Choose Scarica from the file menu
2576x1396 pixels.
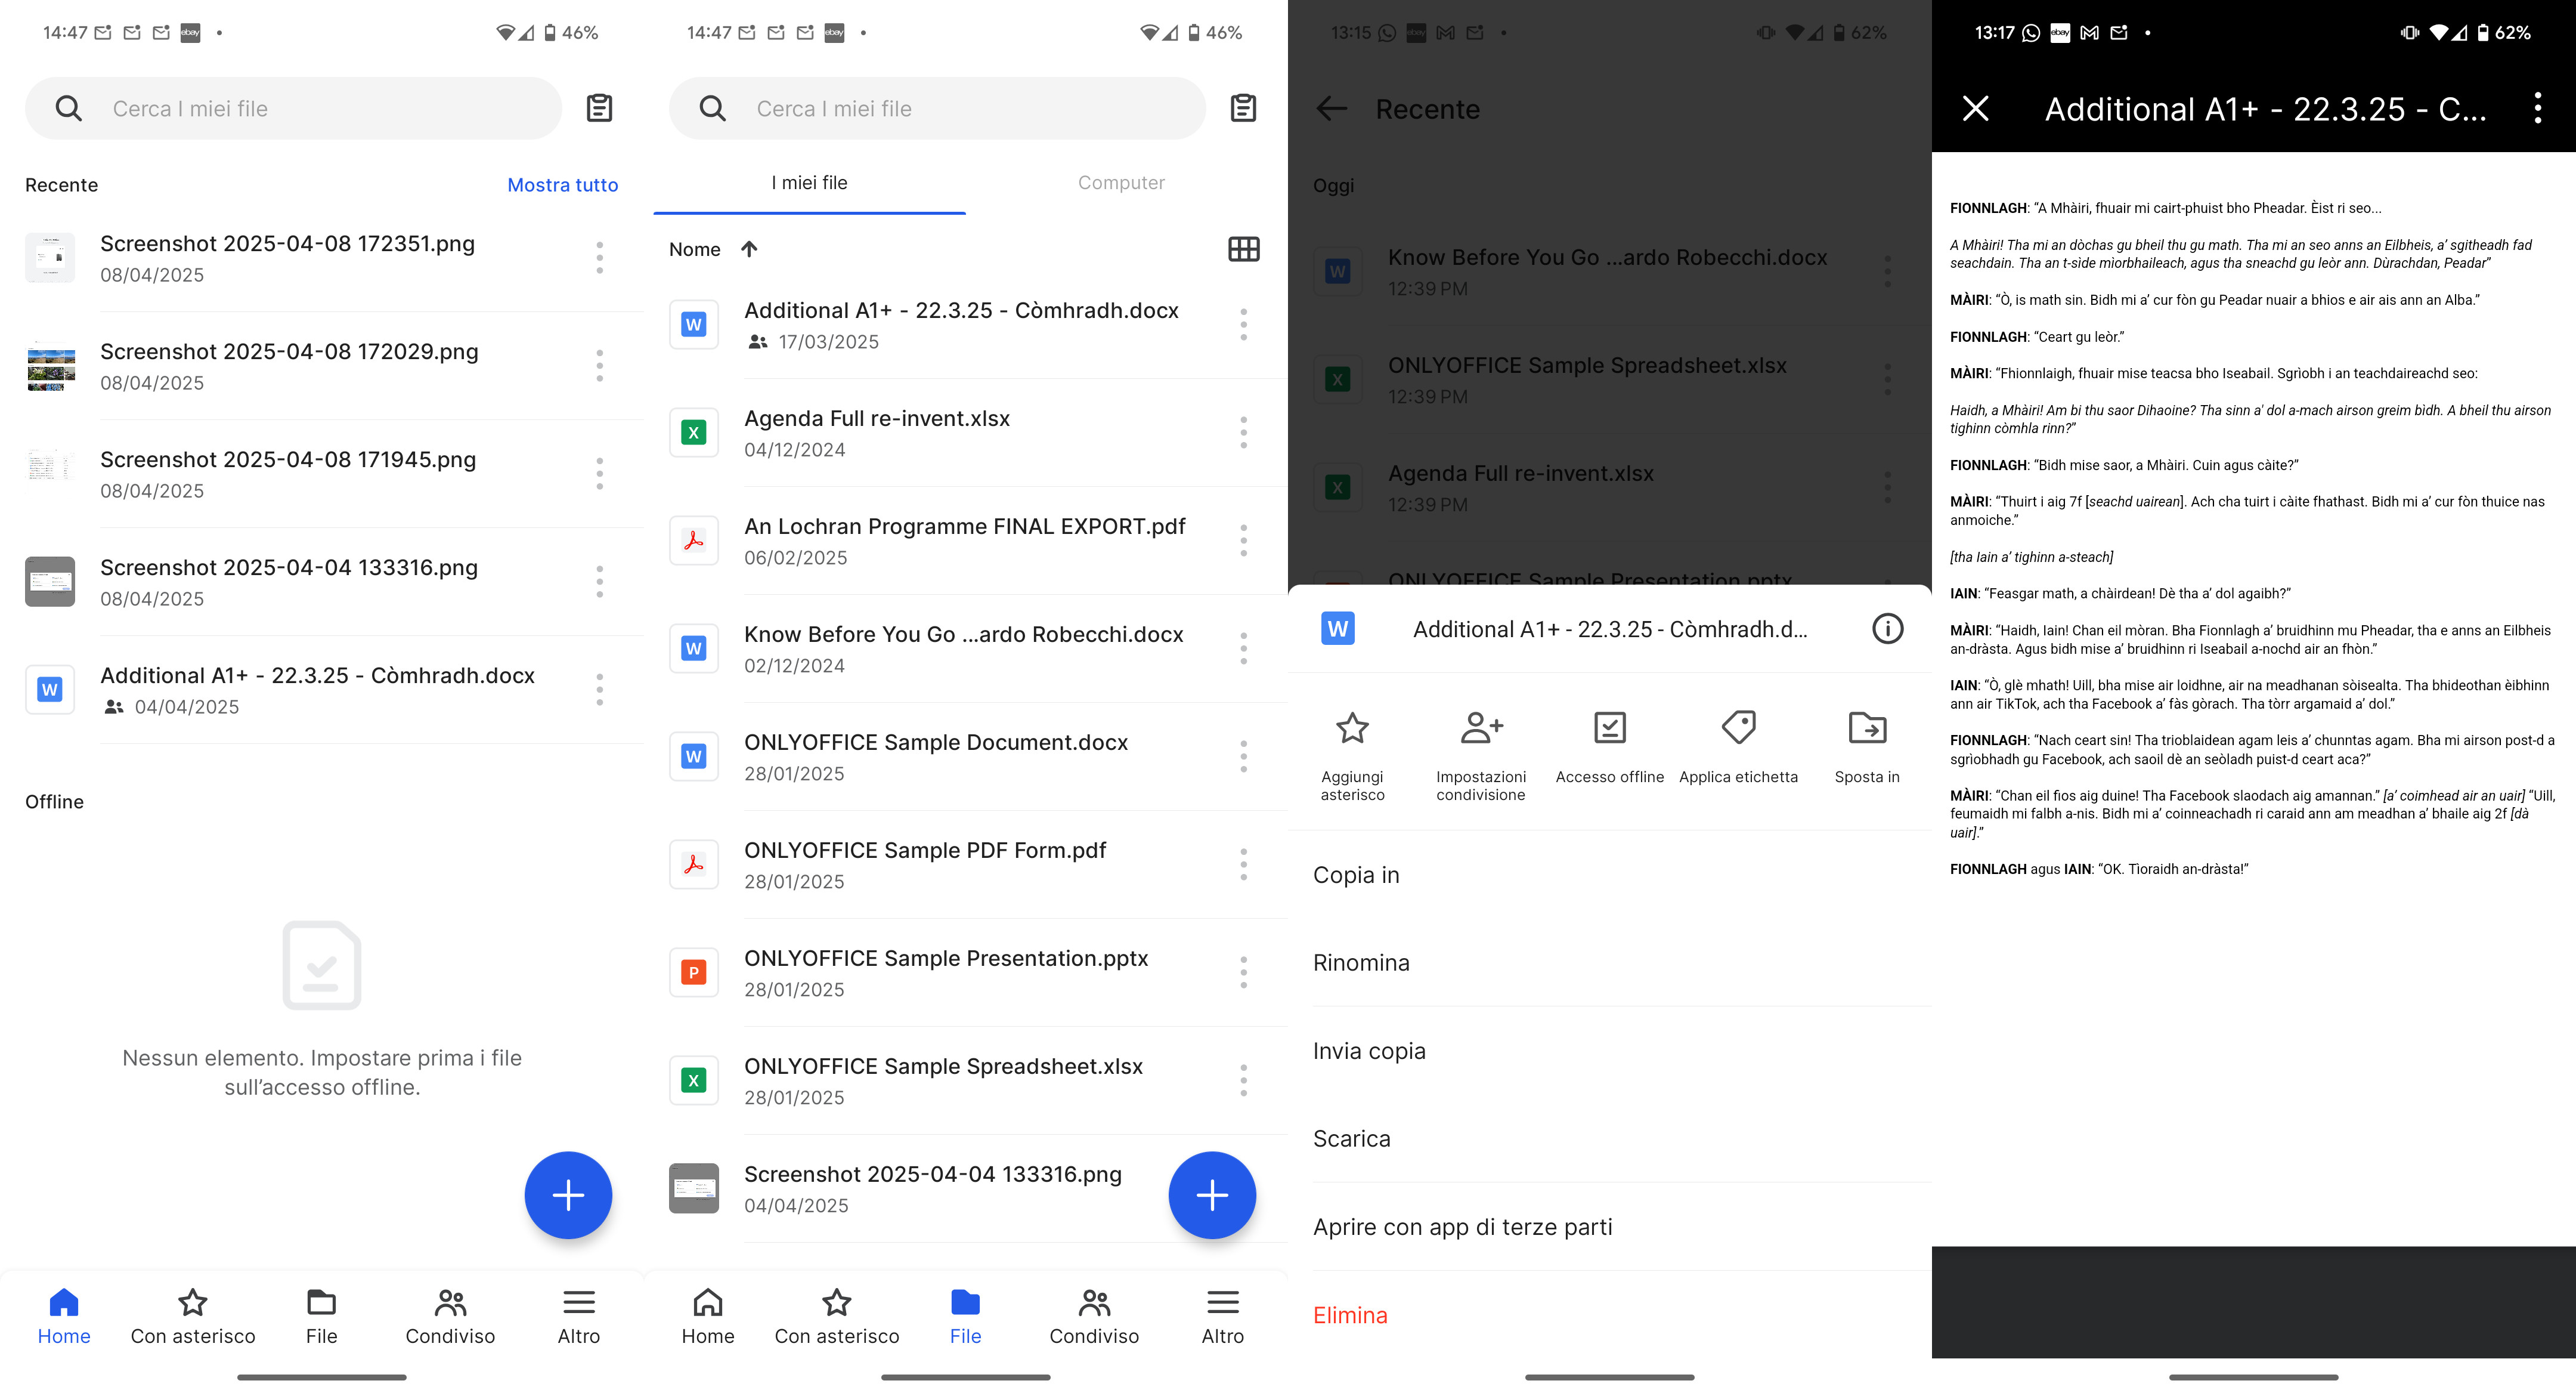(1609, 1139)
